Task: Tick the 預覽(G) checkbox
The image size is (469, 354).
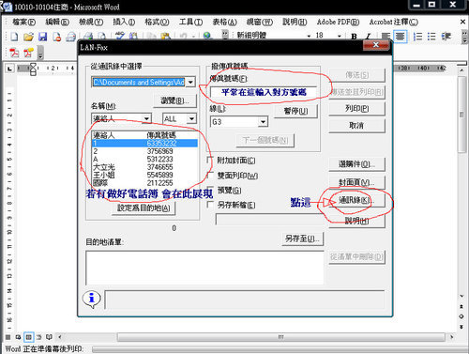Action: click(210, 190)
